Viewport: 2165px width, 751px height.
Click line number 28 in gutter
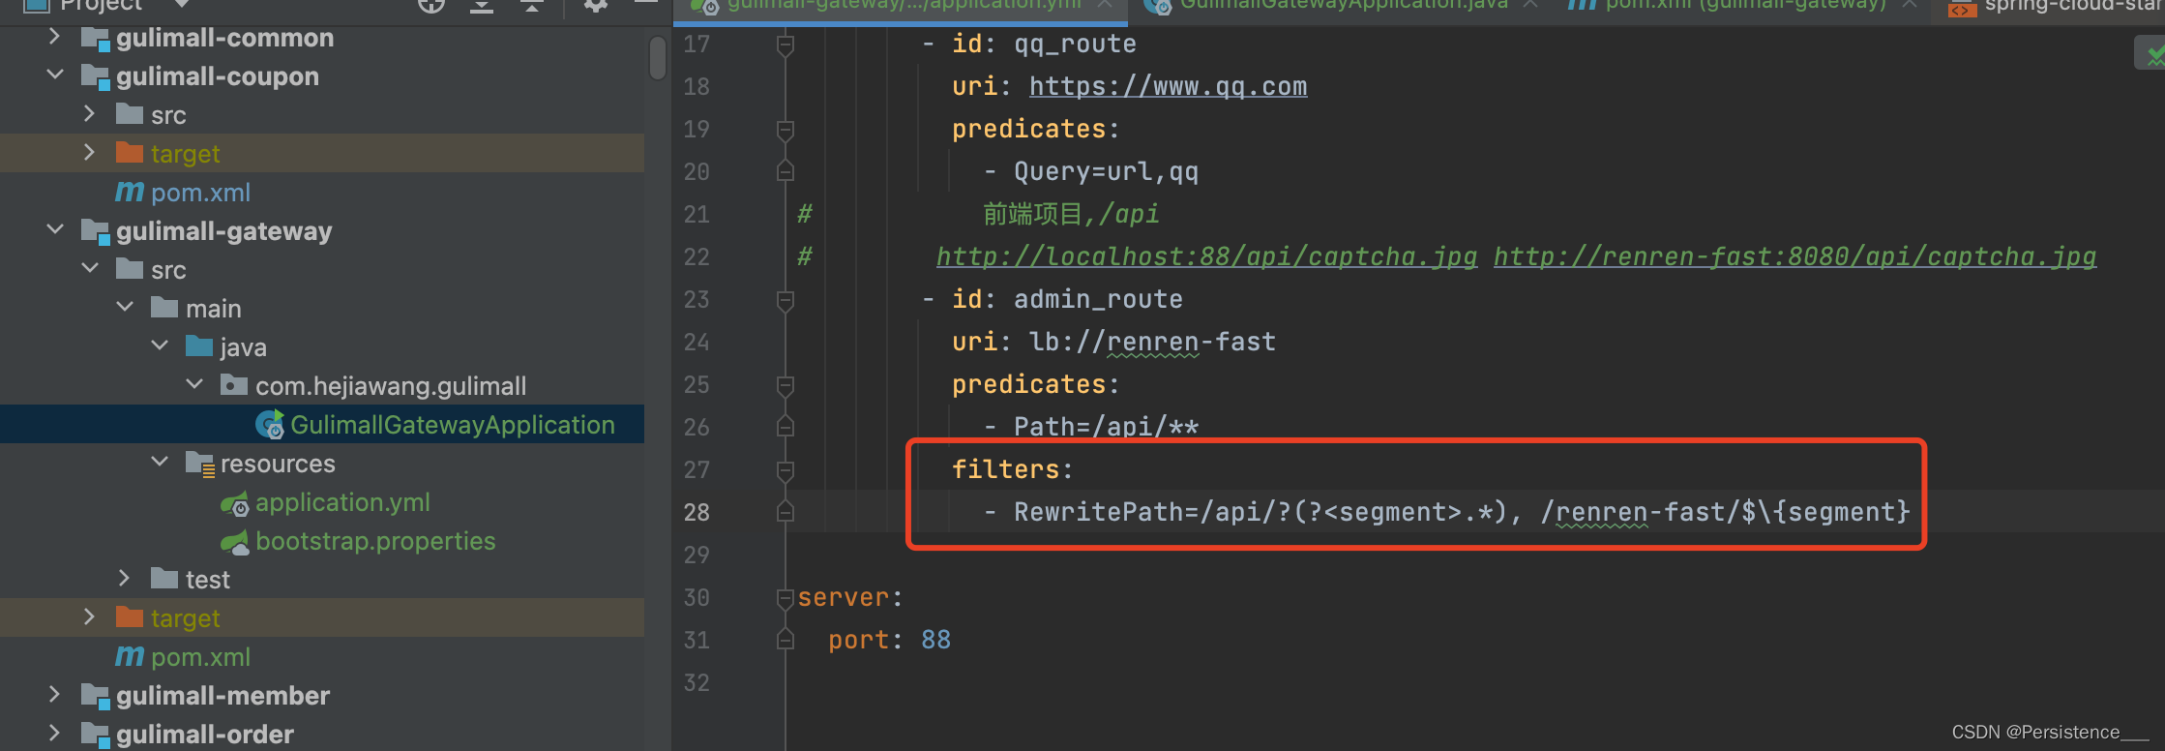point(697,512)
